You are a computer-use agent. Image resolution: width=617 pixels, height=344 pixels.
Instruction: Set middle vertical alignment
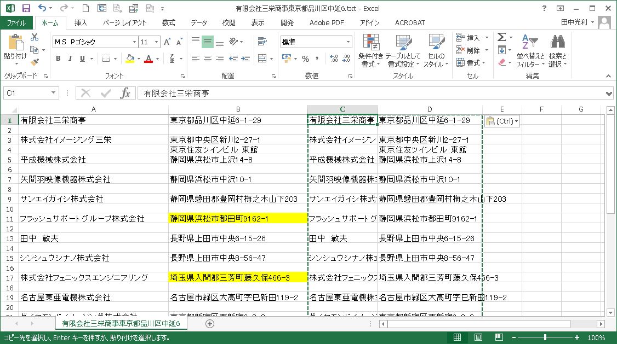pos(207,42)
